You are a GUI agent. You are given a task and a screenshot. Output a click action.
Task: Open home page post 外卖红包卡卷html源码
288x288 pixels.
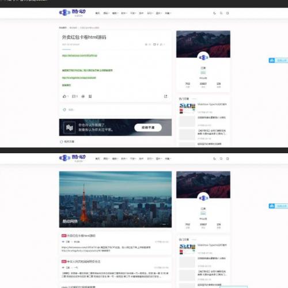(81, 236)
